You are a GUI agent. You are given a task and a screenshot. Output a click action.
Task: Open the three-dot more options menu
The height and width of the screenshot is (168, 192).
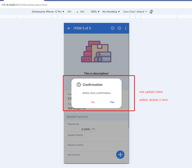(x=126, y=28)
